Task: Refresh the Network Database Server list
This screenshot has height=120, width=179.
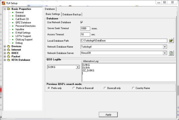Action: 171,53
